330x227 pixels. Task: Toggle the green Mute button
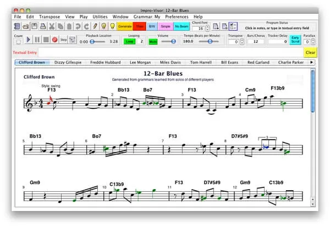(x=152, y=41)
